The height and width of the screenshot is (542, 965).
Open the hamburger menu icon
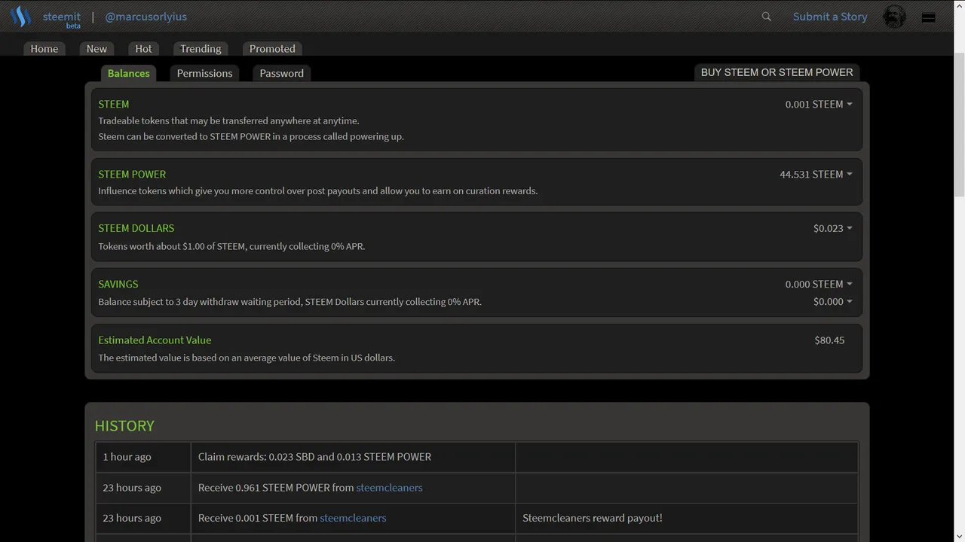click(929, 17)
